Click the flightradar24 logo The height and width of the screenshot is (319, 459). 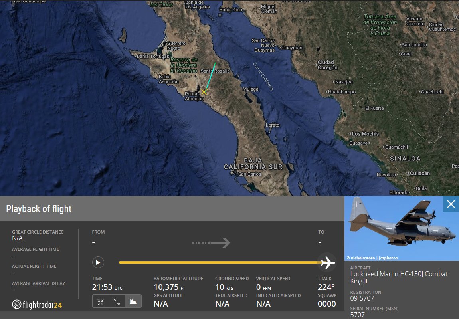pos(37,305)
